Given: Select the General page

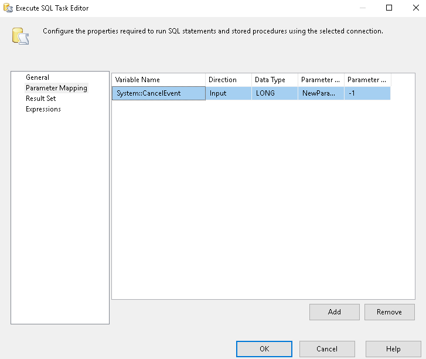Looking at the screenshot, I should 38,77.
